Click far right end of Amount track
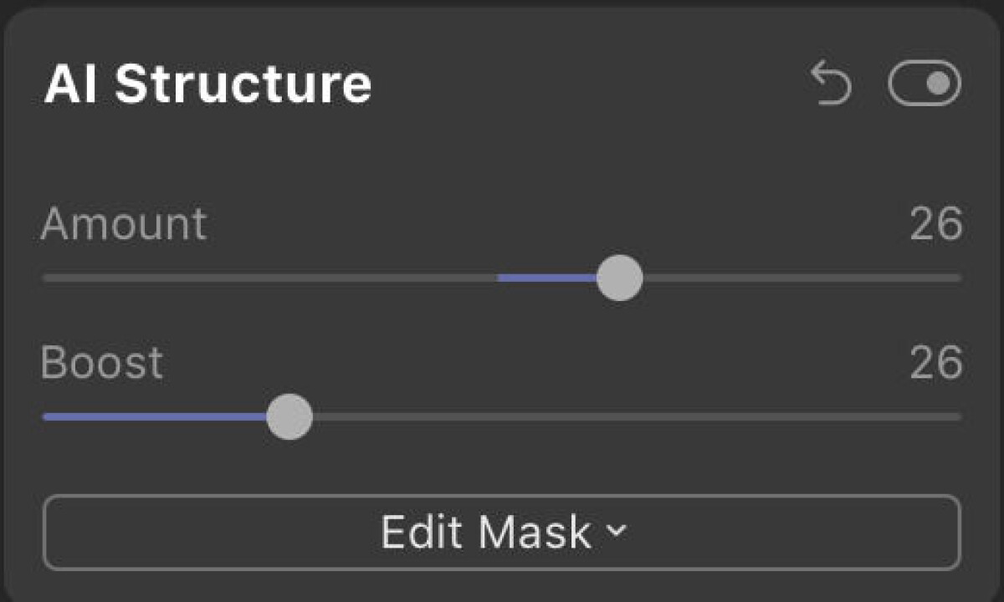Viewport: 1004px width, 602px height. tap(956, 278)
